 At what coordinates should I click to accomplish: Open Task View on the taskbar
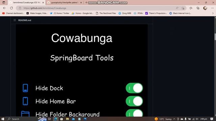pos(50,119)
